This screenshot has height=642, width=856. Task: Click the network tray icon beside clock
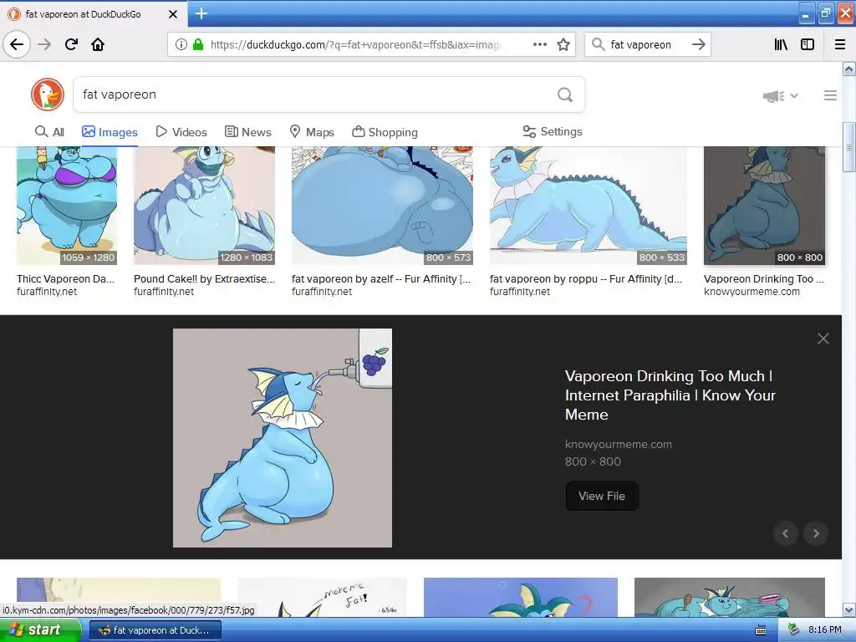(x=793, y=630)
